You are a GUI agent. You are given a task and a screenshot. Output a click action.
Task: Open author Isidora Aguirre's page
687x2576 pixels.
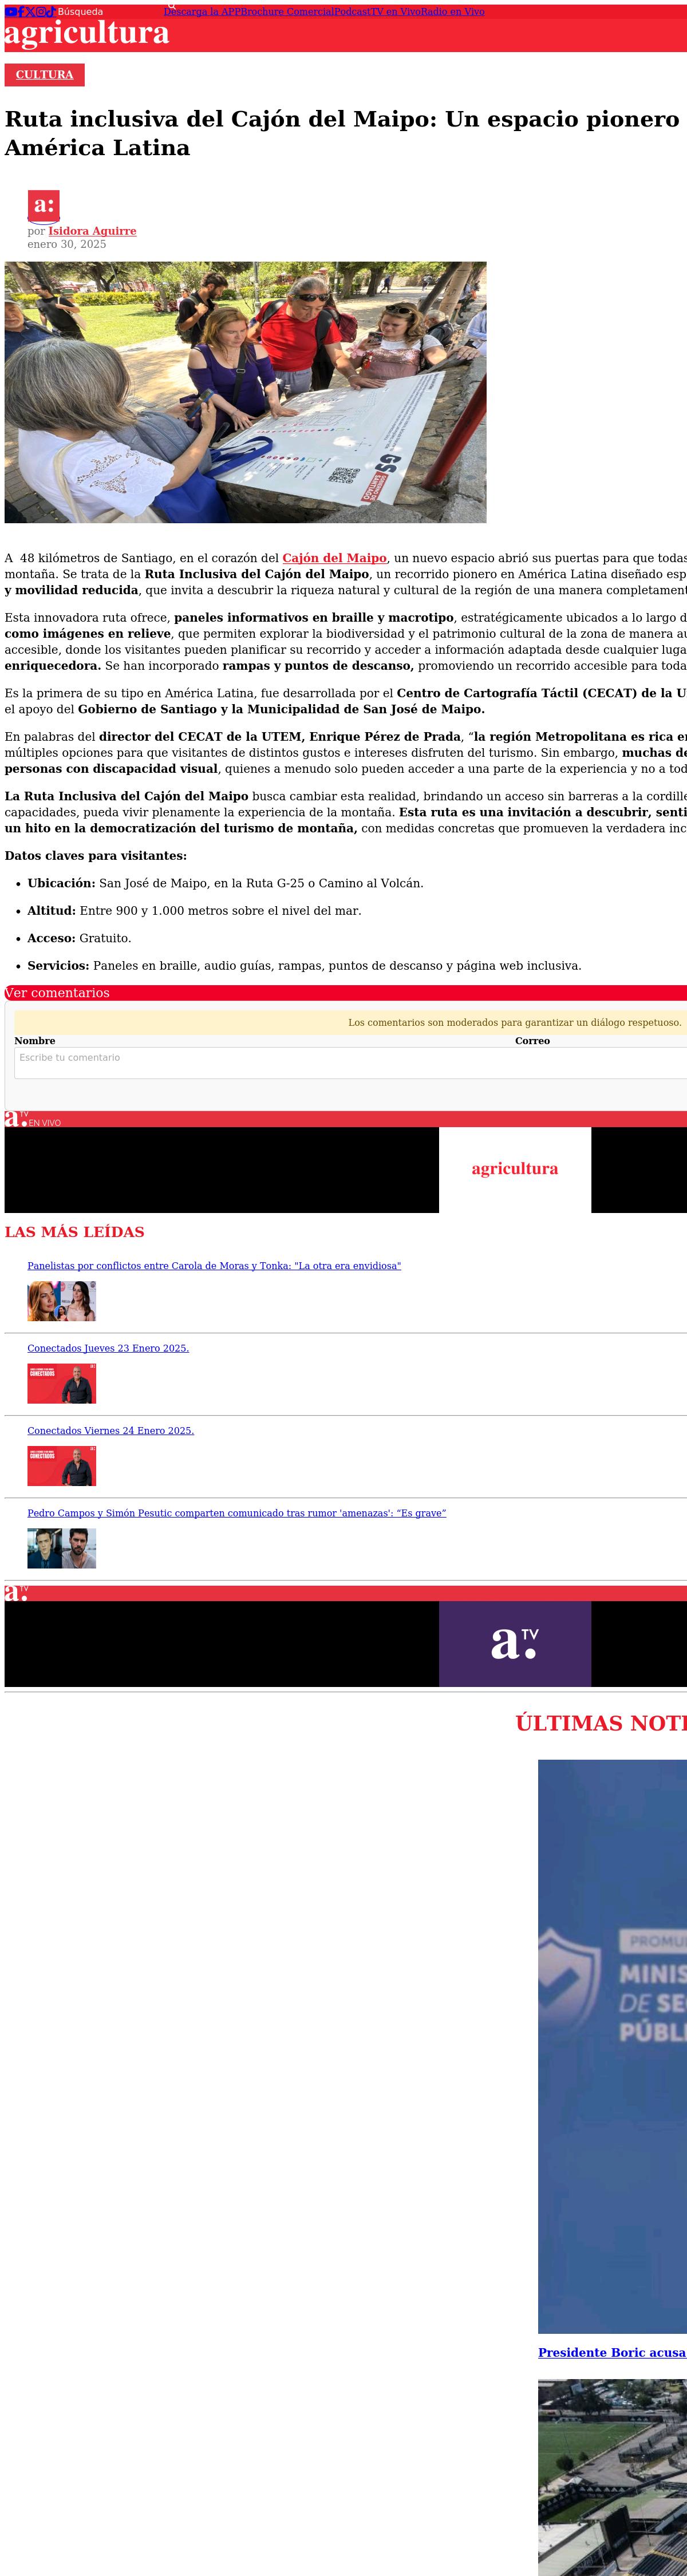click(x=92, y=231)
